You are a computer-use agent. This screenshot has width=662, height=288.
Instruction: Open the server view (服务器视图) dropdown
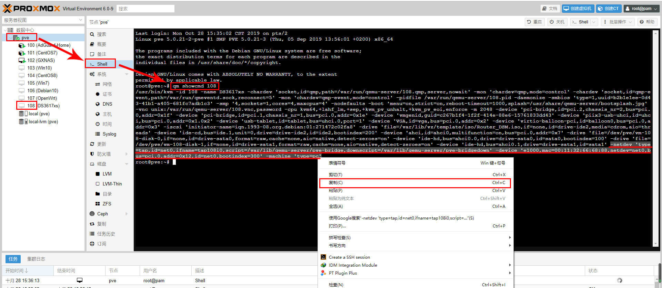point(43,20)
